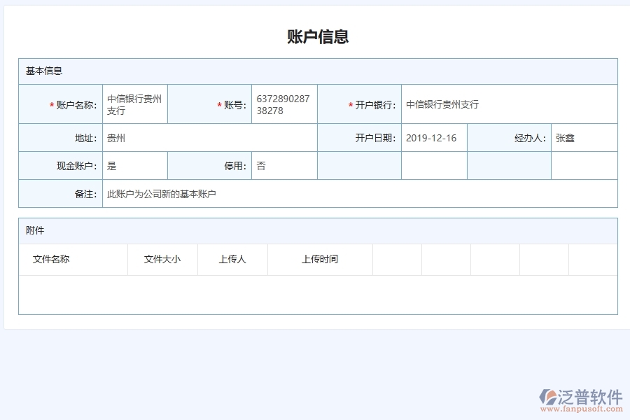Click the 地址 field showing 贵州
The width and height of the screenshot is (630, 420).
point(114,138)
